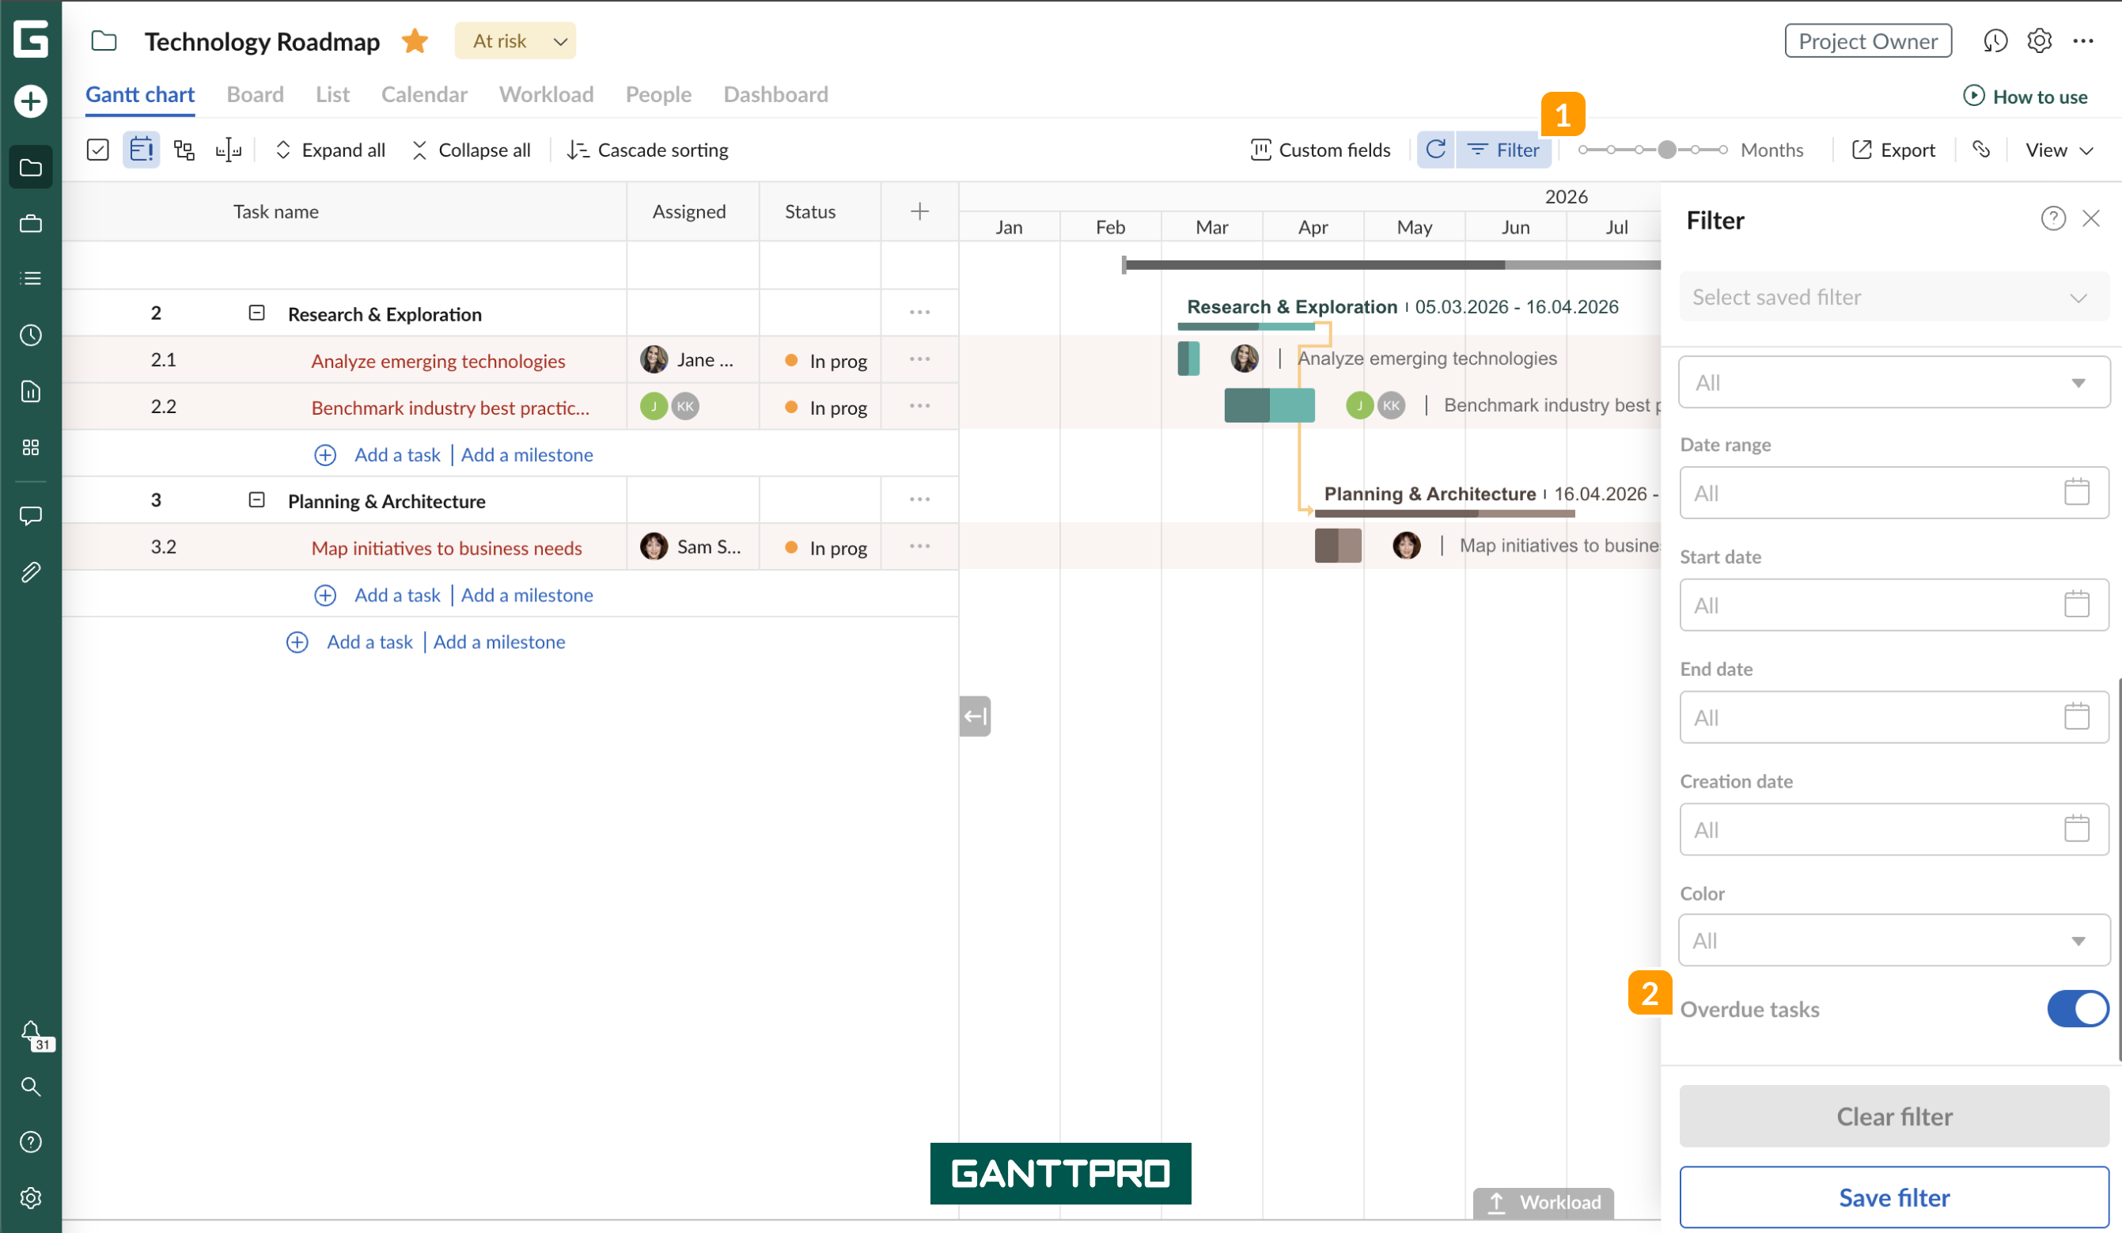Open project settings gear in header
The height and width of the screenshot is (1233, 2122).
coord(2039,40)
